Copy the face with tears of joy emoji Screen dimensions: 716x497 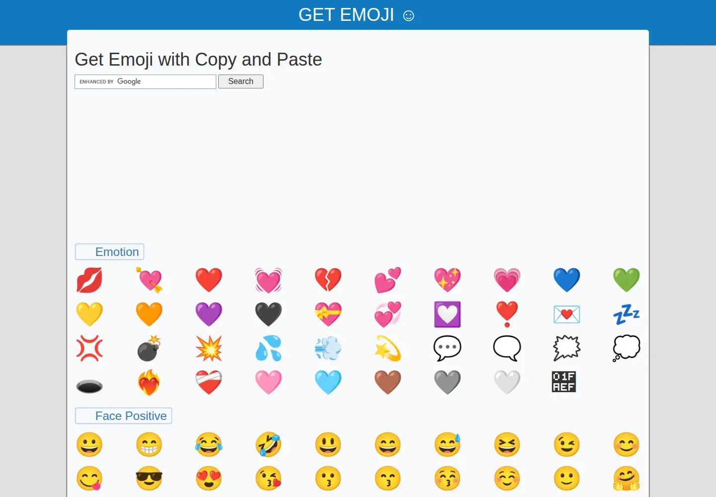pyautogui.click(x=209, y=444)
